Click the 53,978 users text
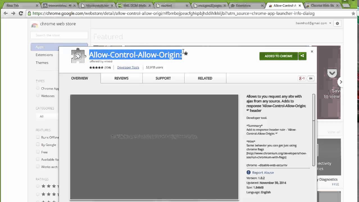 [x=154, y=67]
